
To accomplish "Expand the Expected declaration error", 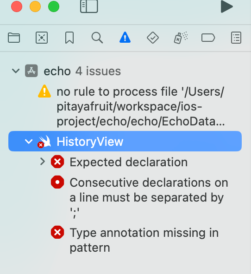I will (42, 162).
